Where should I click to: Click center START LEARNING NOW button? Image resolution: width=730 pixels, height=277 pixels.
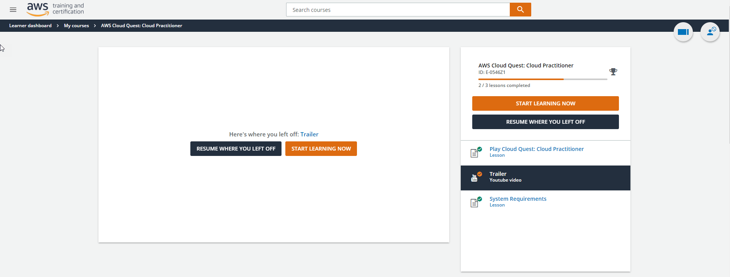tap(321, 149)
